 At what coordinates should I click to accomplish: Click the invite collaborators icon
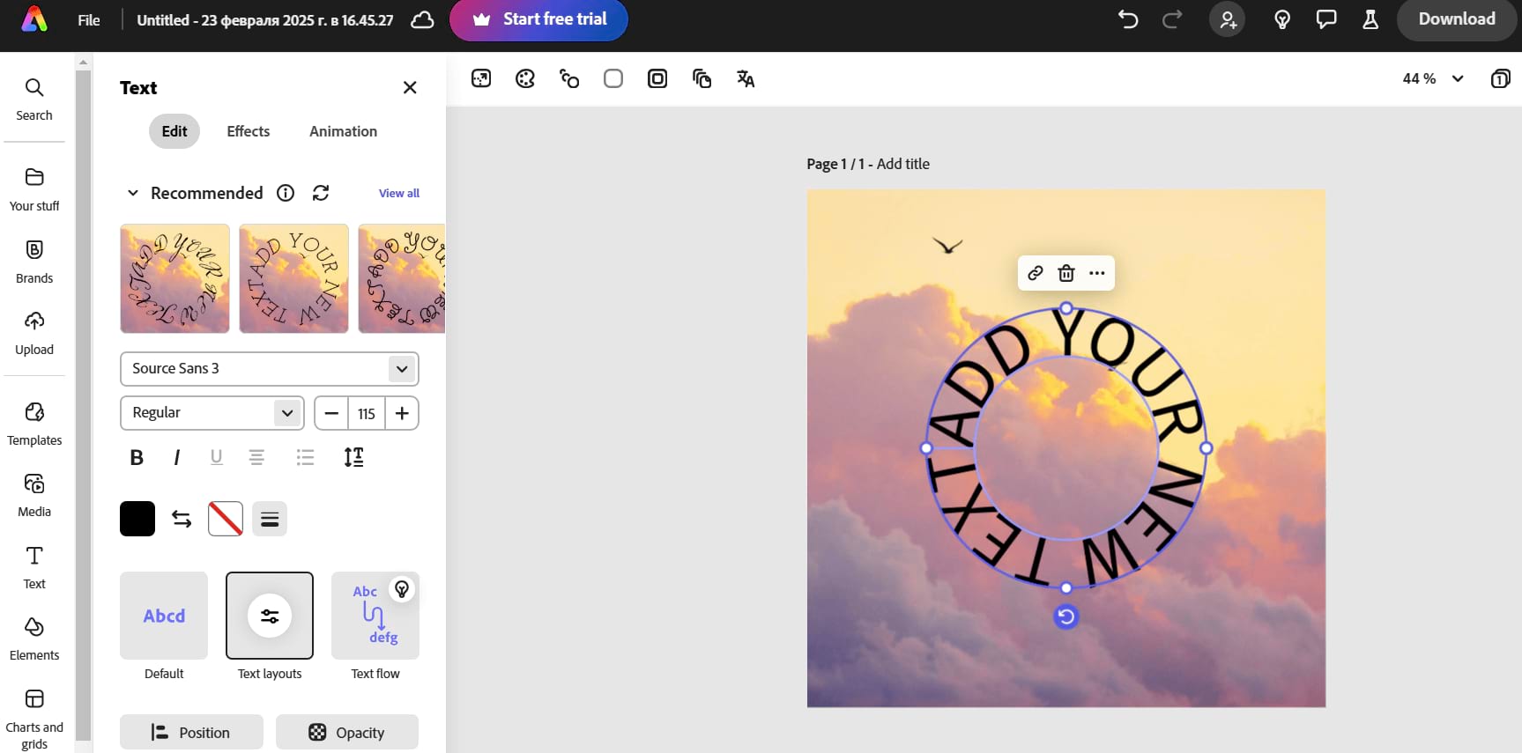click(1228, 19)
